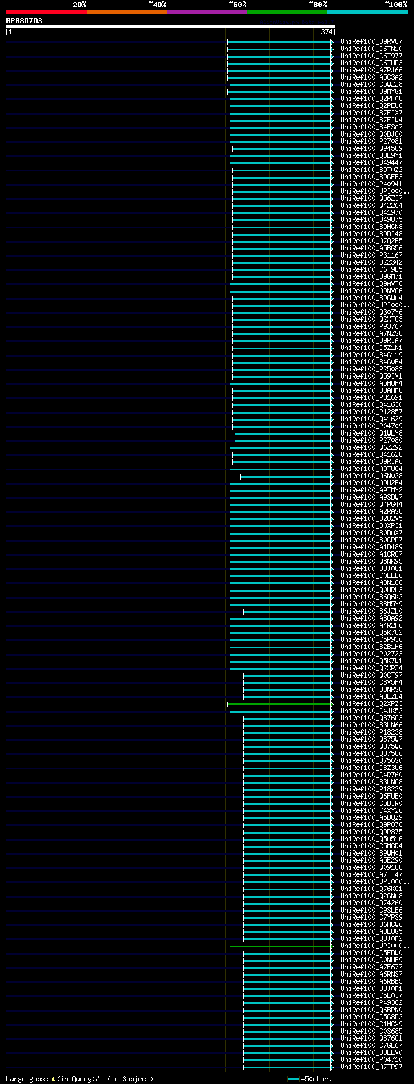
Task: Select hit label UniRef100_A4R2F6
Action: [x=371, y=626]
